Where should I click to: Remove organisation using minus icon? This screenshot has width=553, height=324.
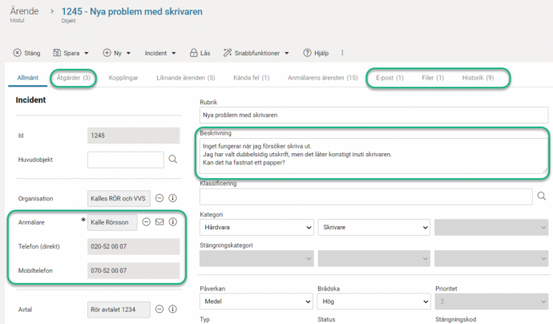(x=159, y=198)
